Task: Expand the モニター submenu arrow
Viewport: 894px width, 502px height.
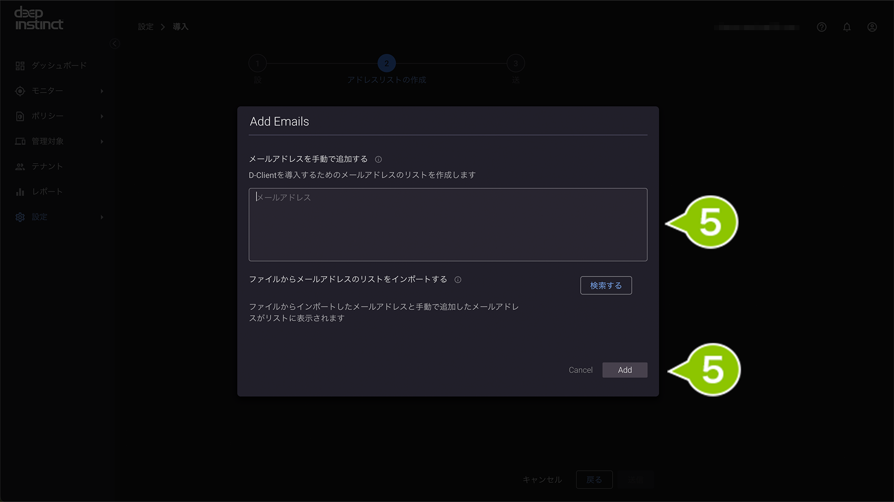Action: (102, 91)
